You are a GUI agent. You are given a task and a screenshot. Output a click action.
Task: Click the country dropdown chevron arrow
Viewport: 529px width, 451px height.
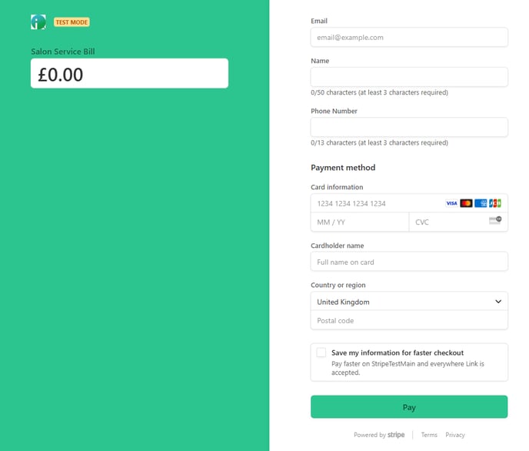498,302
